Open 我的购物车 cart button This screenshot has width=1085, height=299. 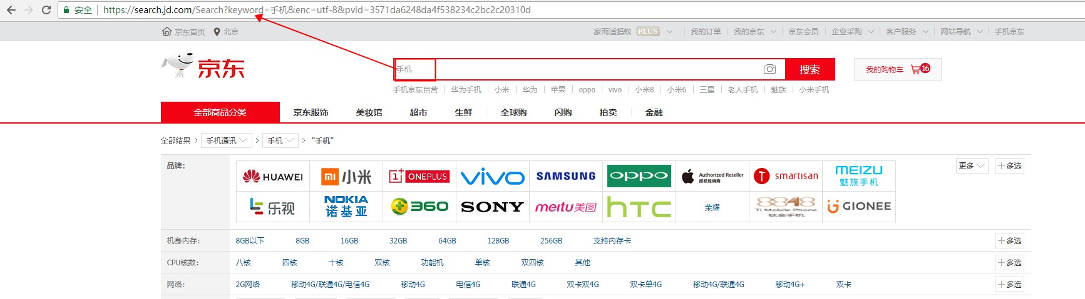click(x=897, y=69)
